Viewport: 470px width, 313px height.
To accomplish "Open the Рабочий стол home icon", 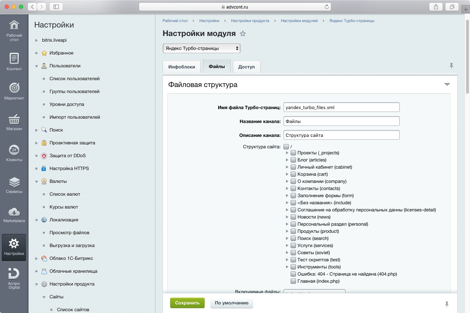I will [x=14, y=25].
